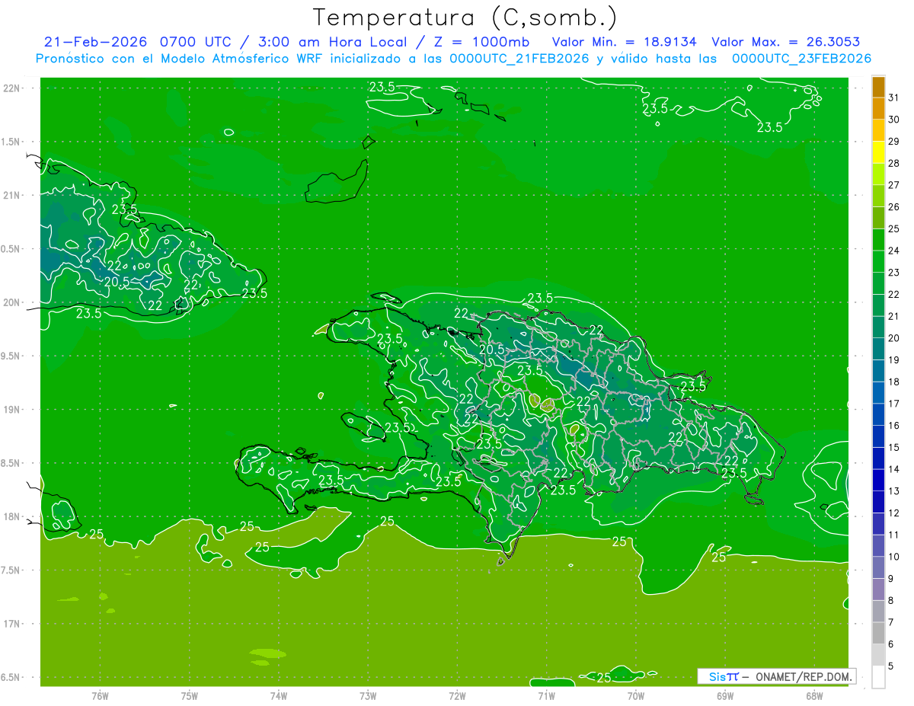
Task: Click the "1.5N" latitude axis label
Action: click(11, 142)
